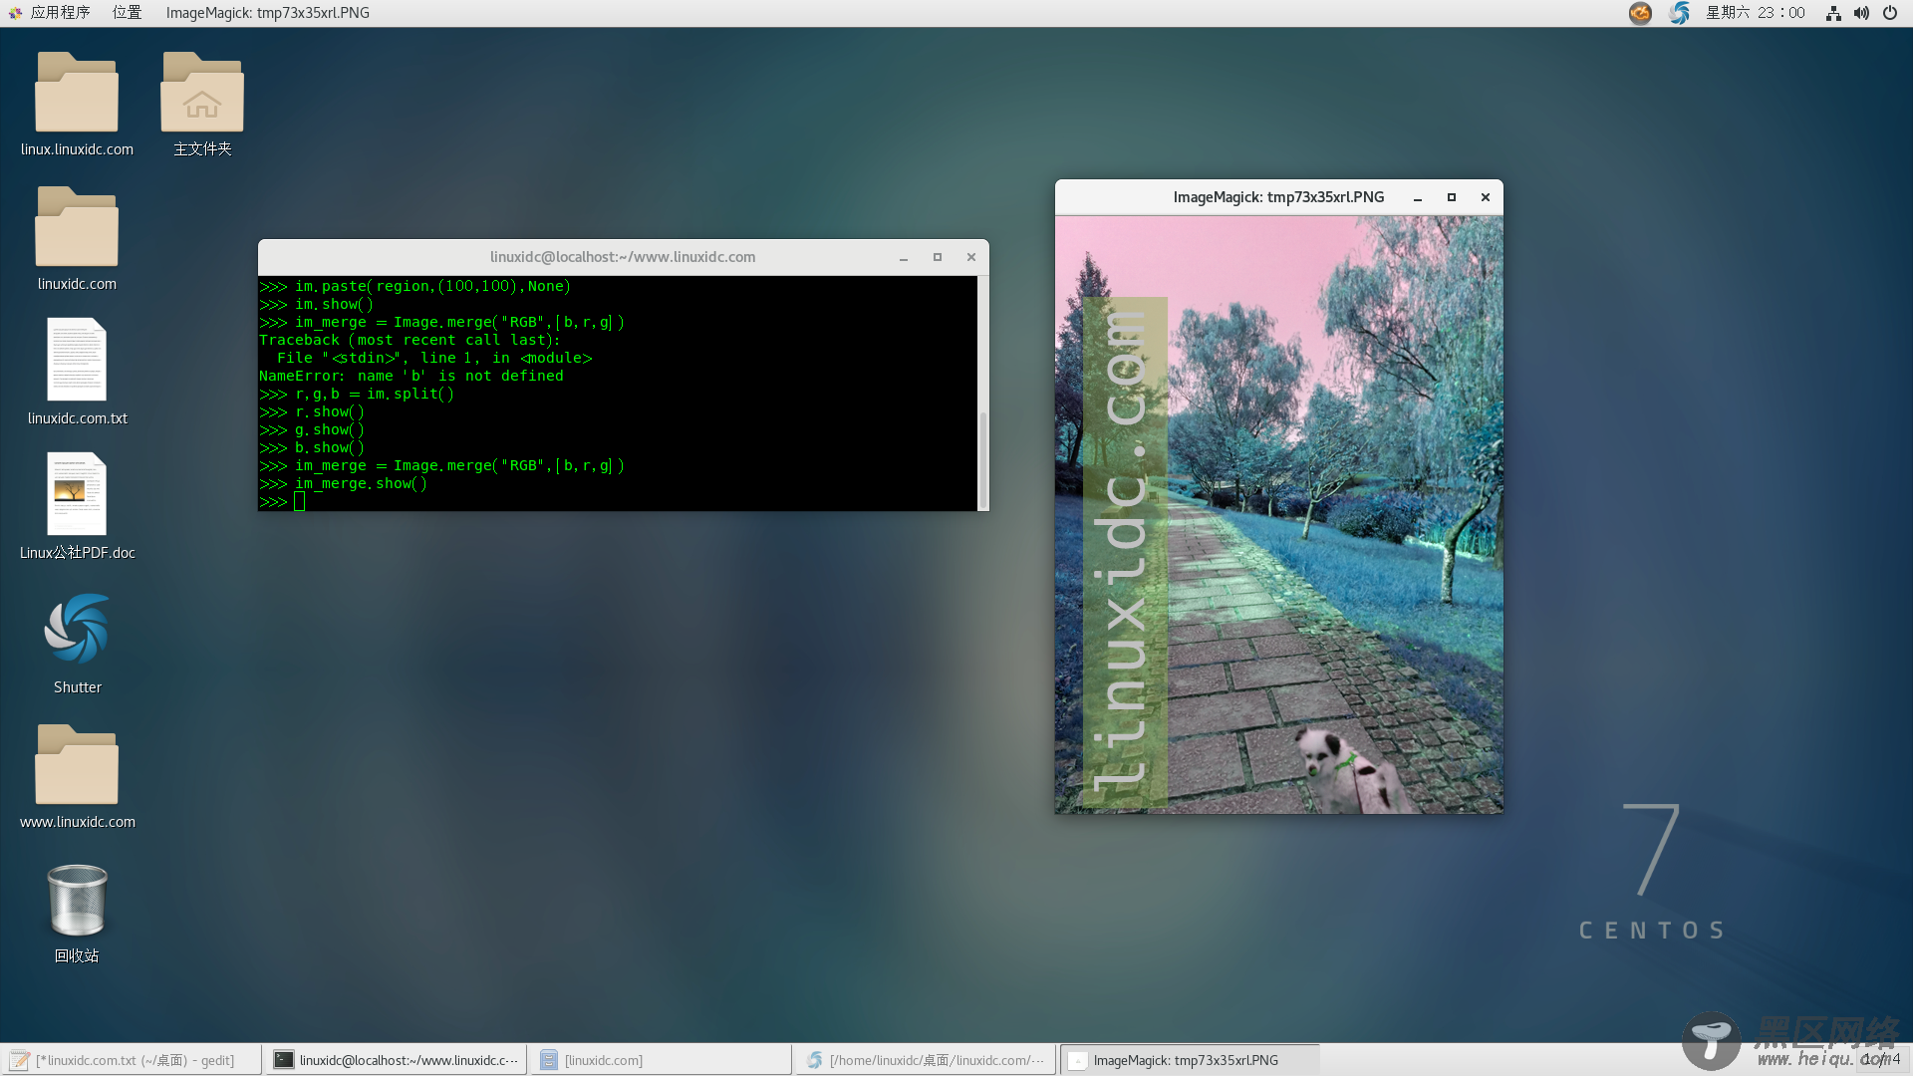The image size is (1913, 1076).
Task: Open the volume speaker icon
Action: 1860,13
